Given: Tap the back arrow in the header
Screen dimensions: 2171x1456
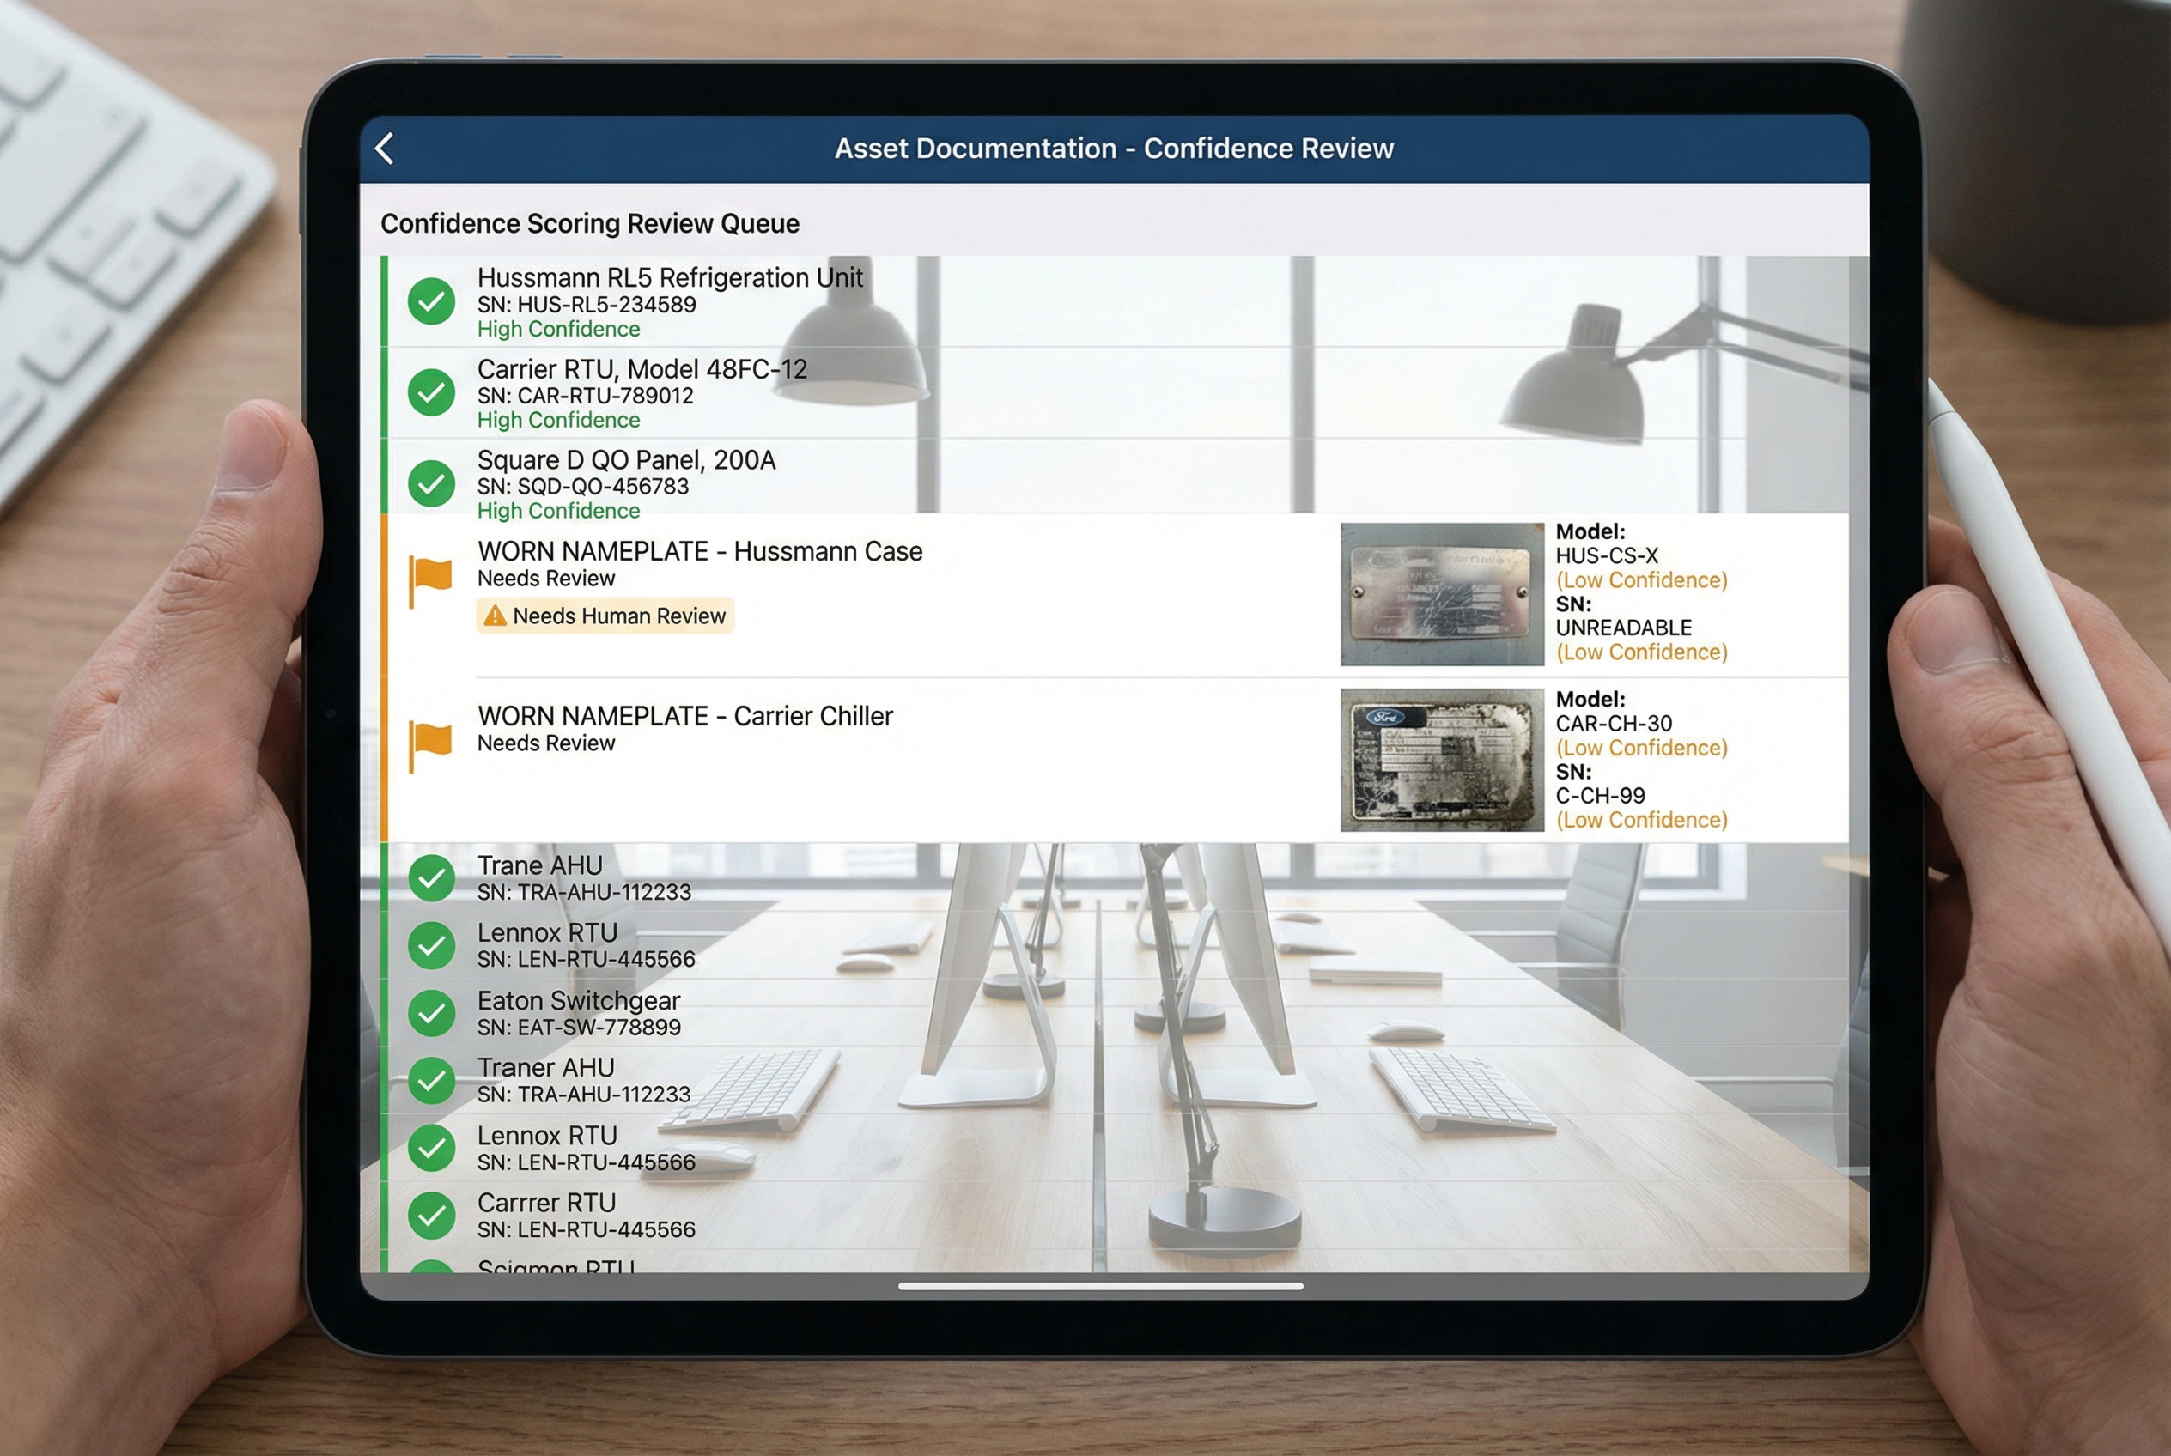Looking at the screenshot, I should coord(385,149).
